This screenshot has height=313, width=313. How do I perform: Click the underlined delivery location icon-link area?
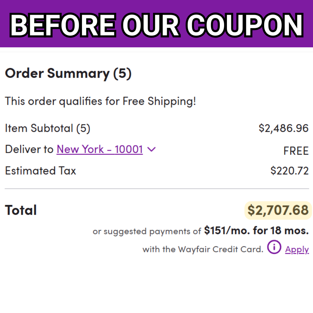click(100, 149)
